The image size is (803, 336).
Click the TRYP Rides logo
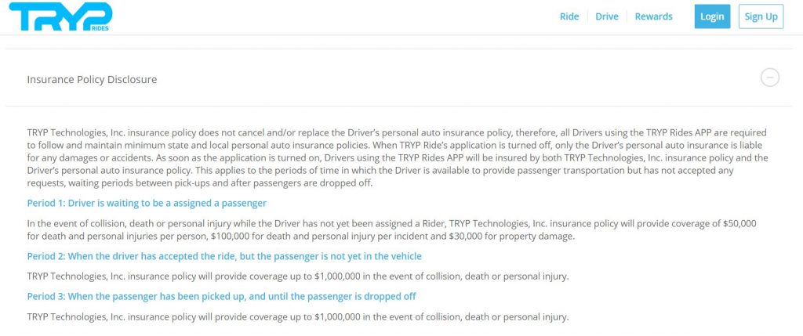(61, 16)
